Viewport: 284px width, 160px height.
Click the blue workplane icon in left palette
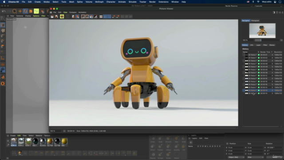[x=3, y=70]
